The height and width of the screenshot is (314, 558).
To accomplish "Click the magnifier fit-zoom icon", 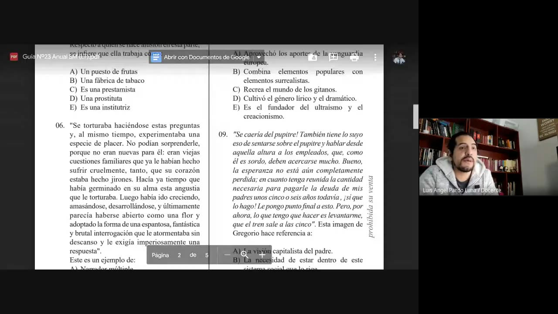I will point(245,255).
